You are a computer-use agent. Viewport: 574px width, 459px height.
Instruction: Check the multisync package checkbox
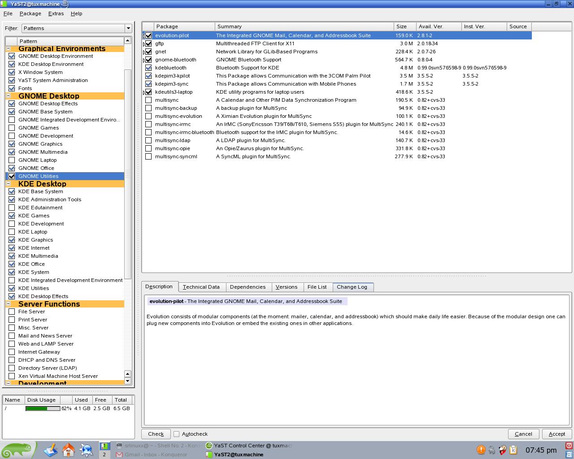(148, 100)
